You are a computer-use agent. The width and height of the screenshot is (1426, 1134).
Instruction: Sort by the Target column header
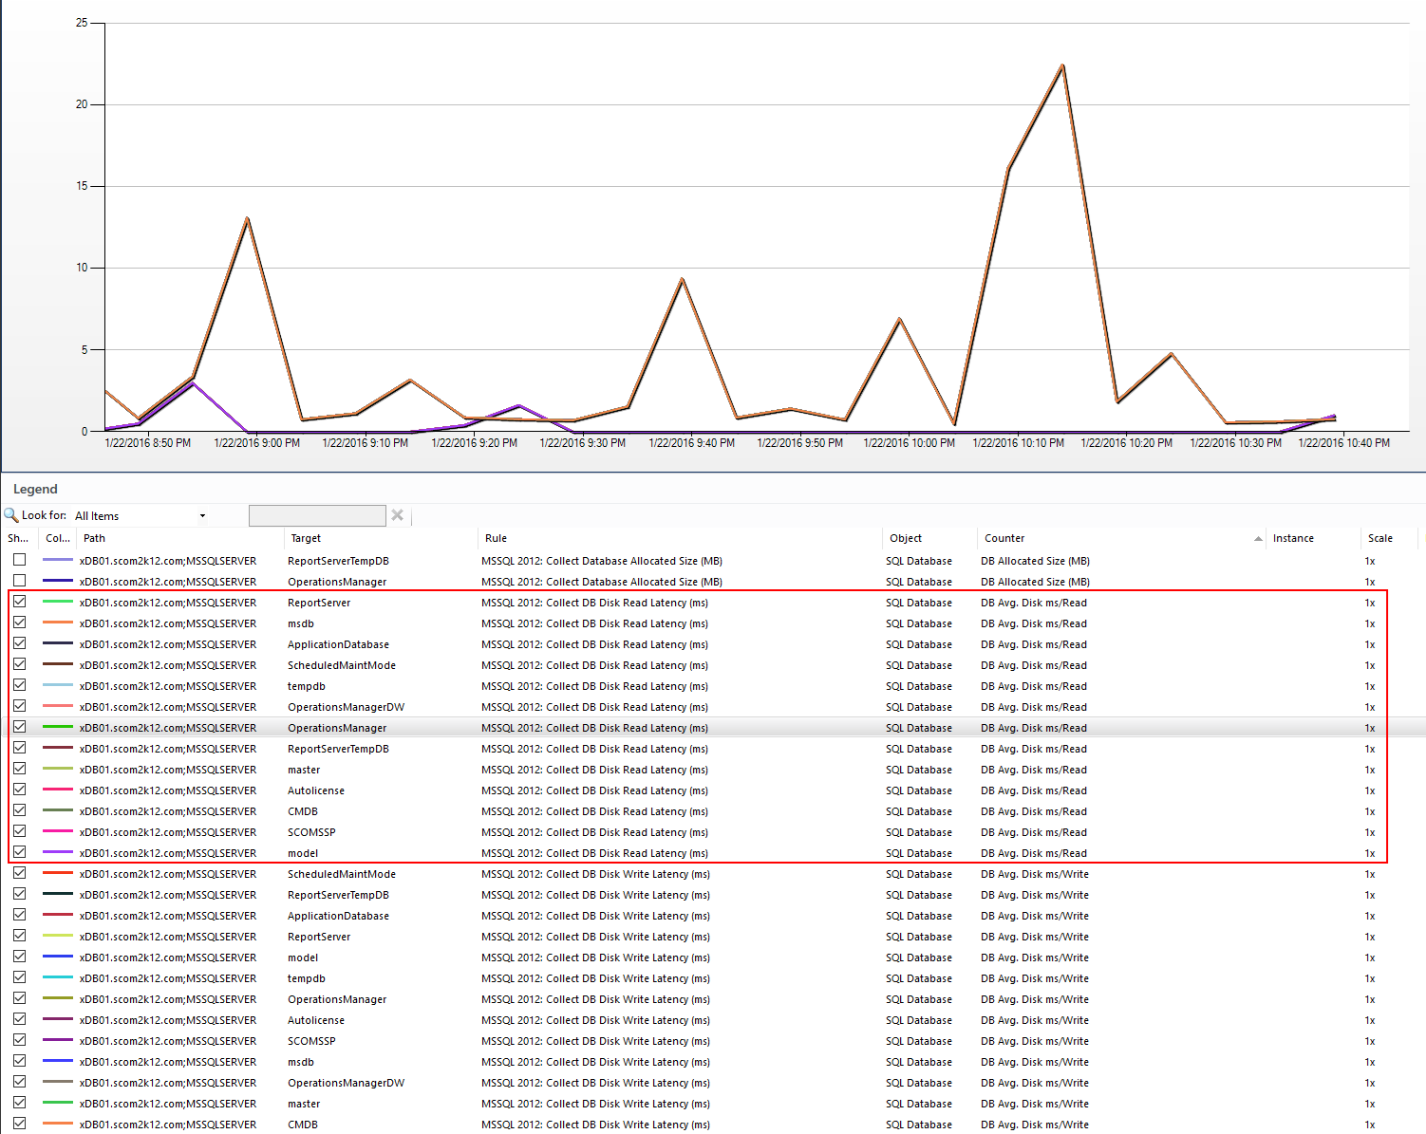tap(306, 538)
